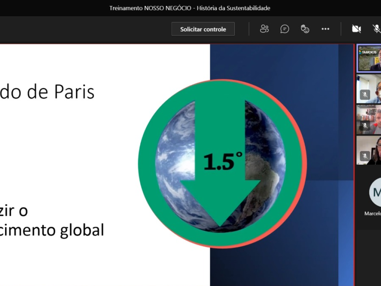Unmute the microphone
Screen dimensions: 381x286
[x=377, y=29]
